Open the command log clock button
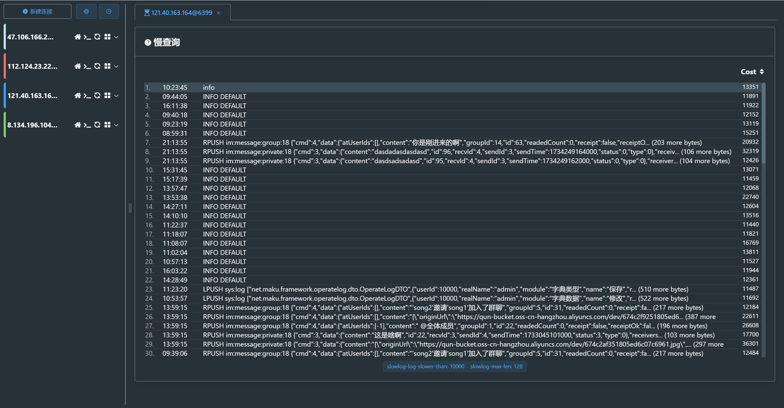This screenshot has height=408, width=784. 109,12
